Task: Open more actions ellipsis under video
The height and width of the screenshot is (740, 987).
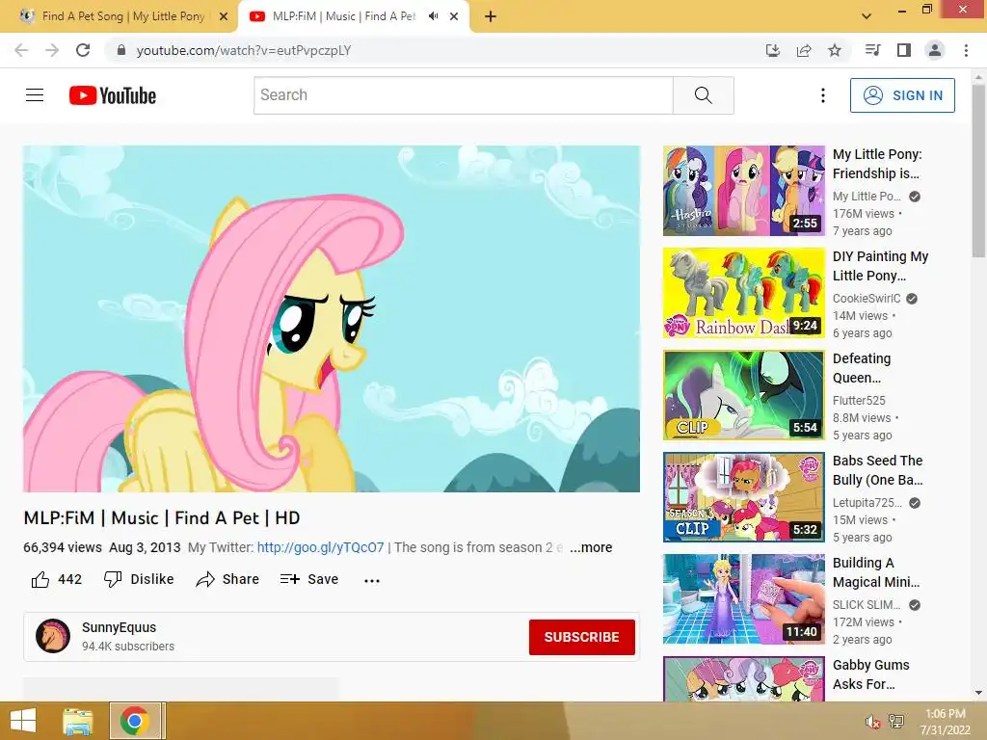Action: coord(372,580)
